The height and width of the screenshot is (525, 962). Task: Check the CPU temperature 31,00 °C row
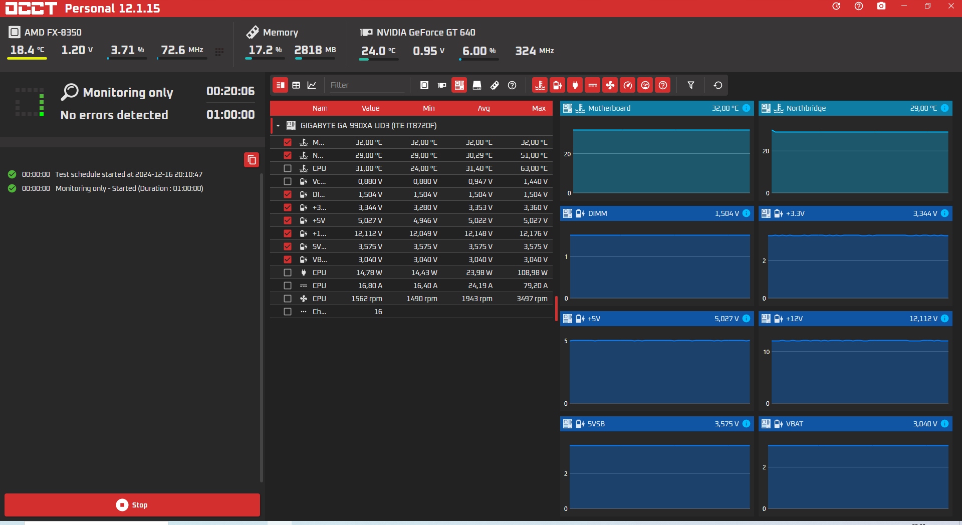288,168
